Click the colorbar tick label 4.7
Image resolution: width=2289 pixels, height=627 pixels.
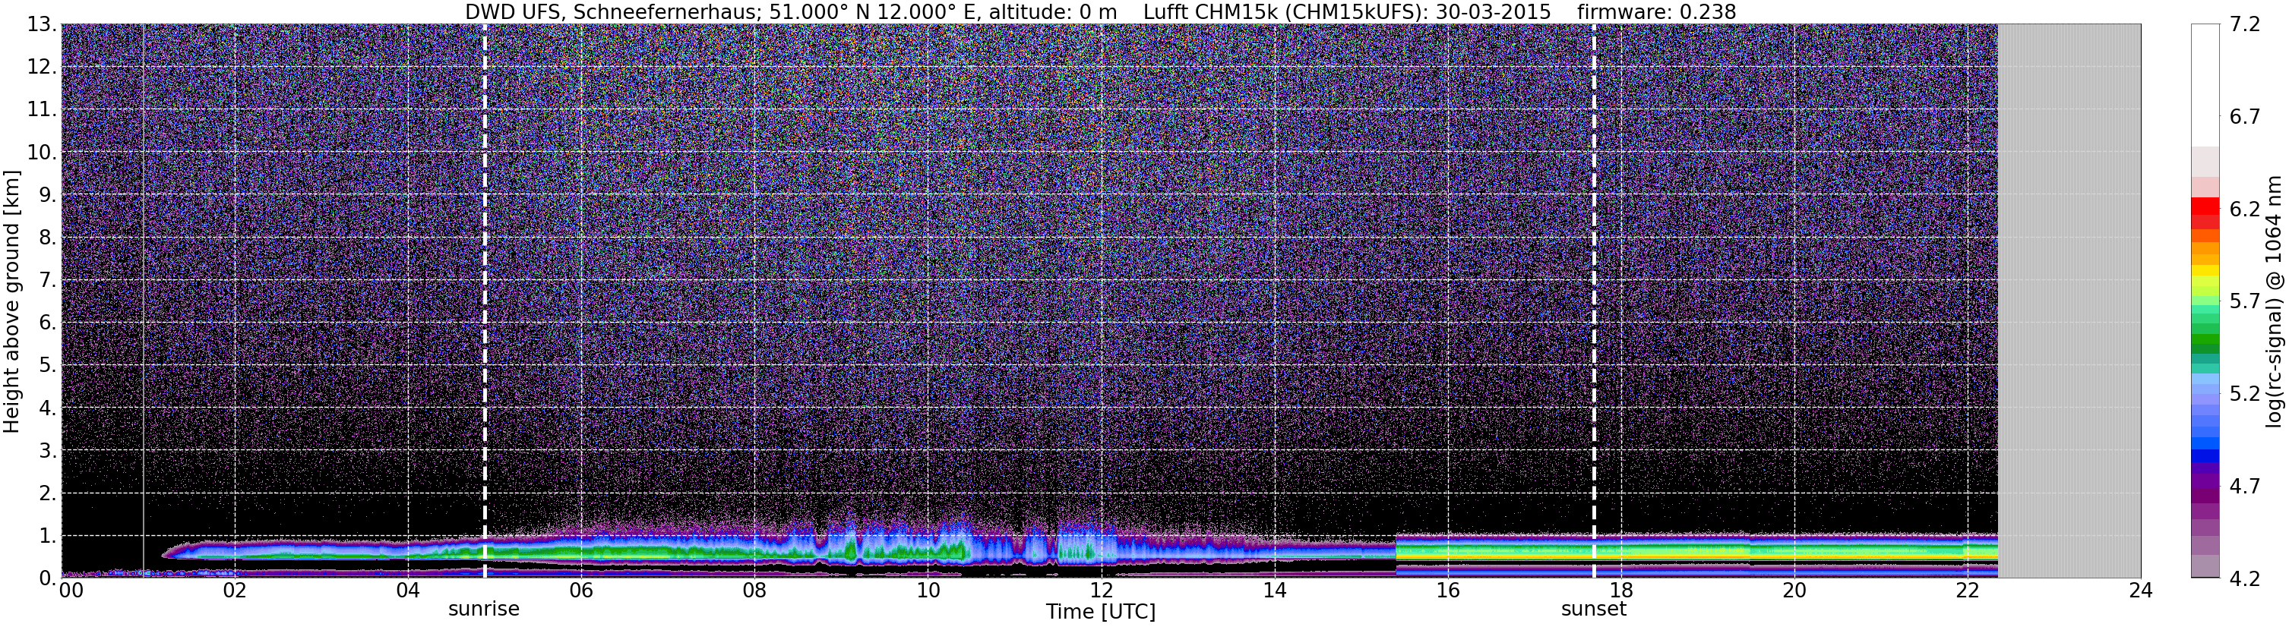click(2245, 487)
